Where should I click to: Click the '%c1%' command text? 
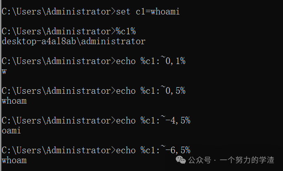[126, 31]
